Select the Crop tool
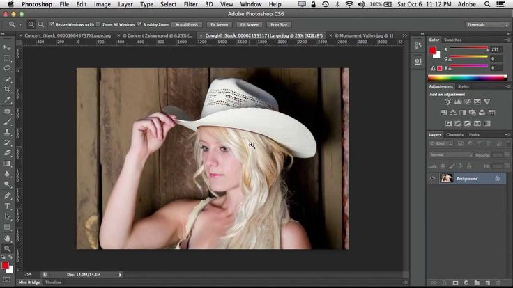 [x=8, y=90]
